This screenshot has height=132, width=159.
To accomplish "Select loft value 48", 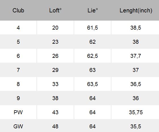I will (55, 126).
